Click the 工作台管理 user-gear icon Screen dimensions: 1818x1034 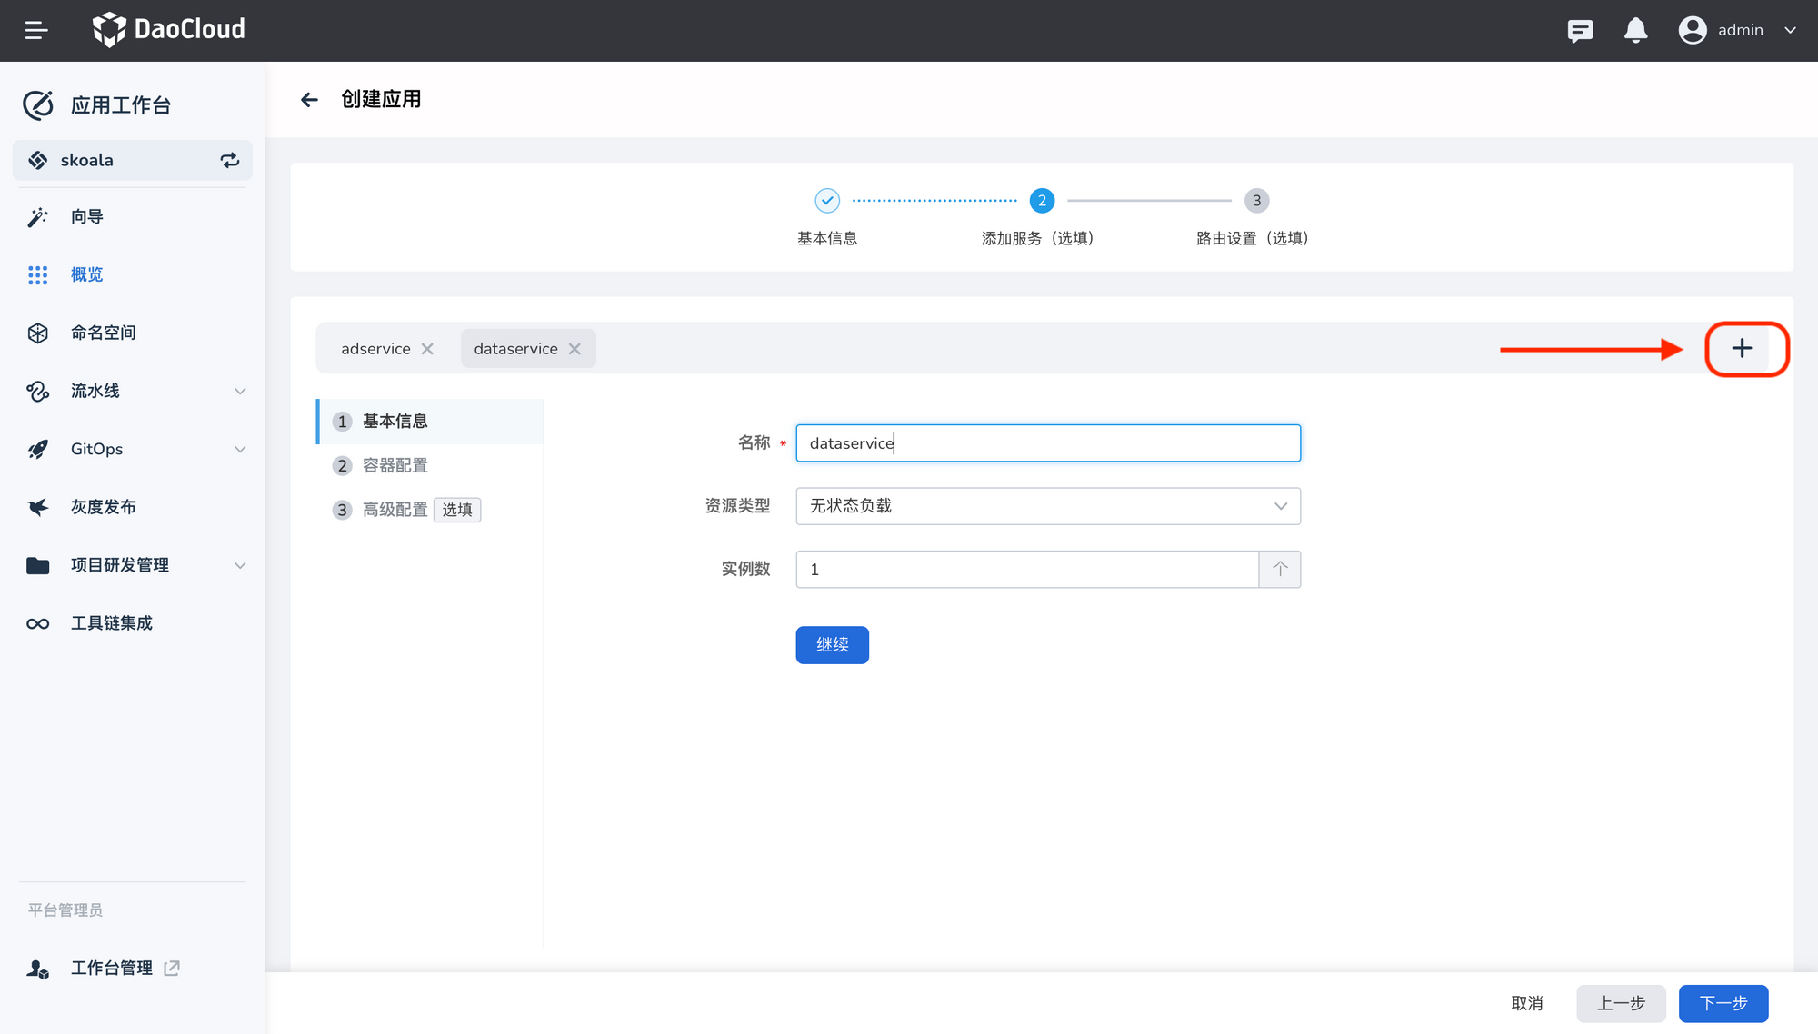tap(37, 969)
